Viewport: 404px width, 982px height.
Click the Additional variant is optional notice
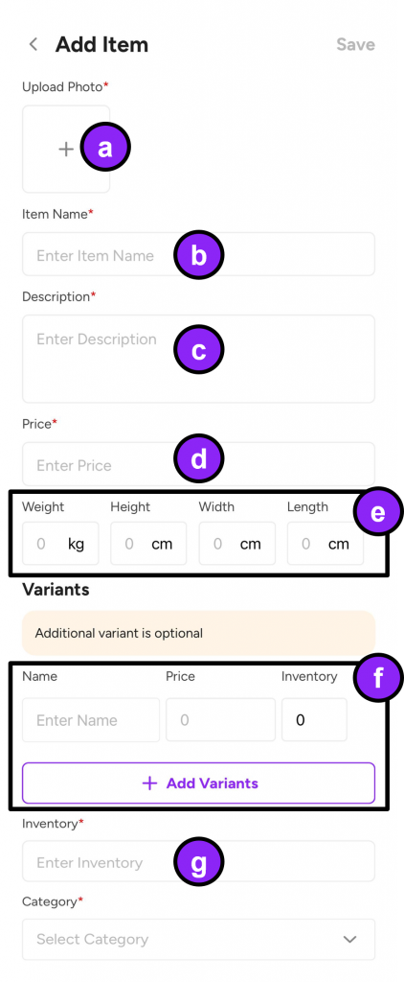[198, 633]
